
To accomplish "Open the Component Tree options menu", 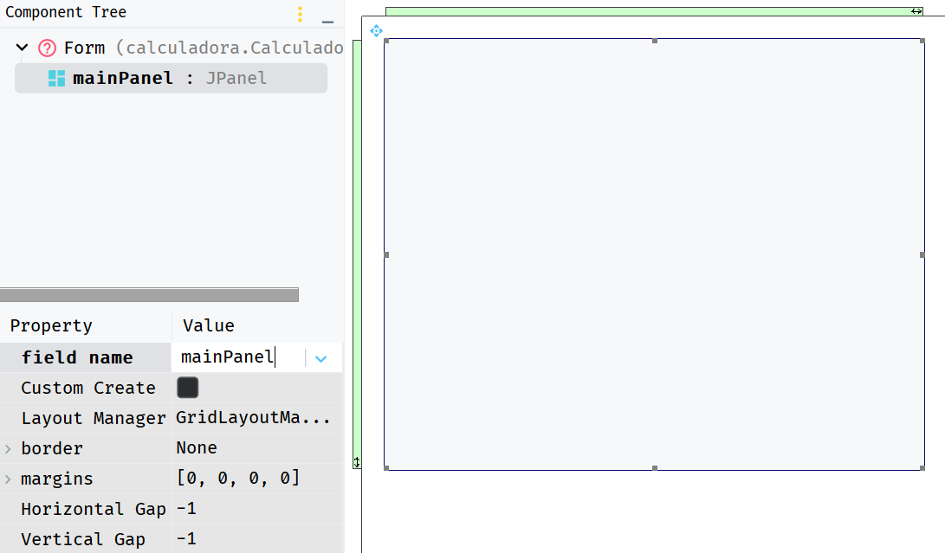I will (299, 14).
